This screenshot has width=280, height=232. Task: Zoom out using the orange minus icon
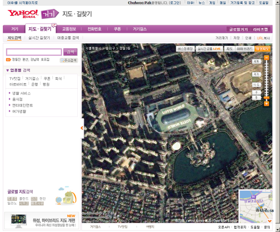coord(266,58)
